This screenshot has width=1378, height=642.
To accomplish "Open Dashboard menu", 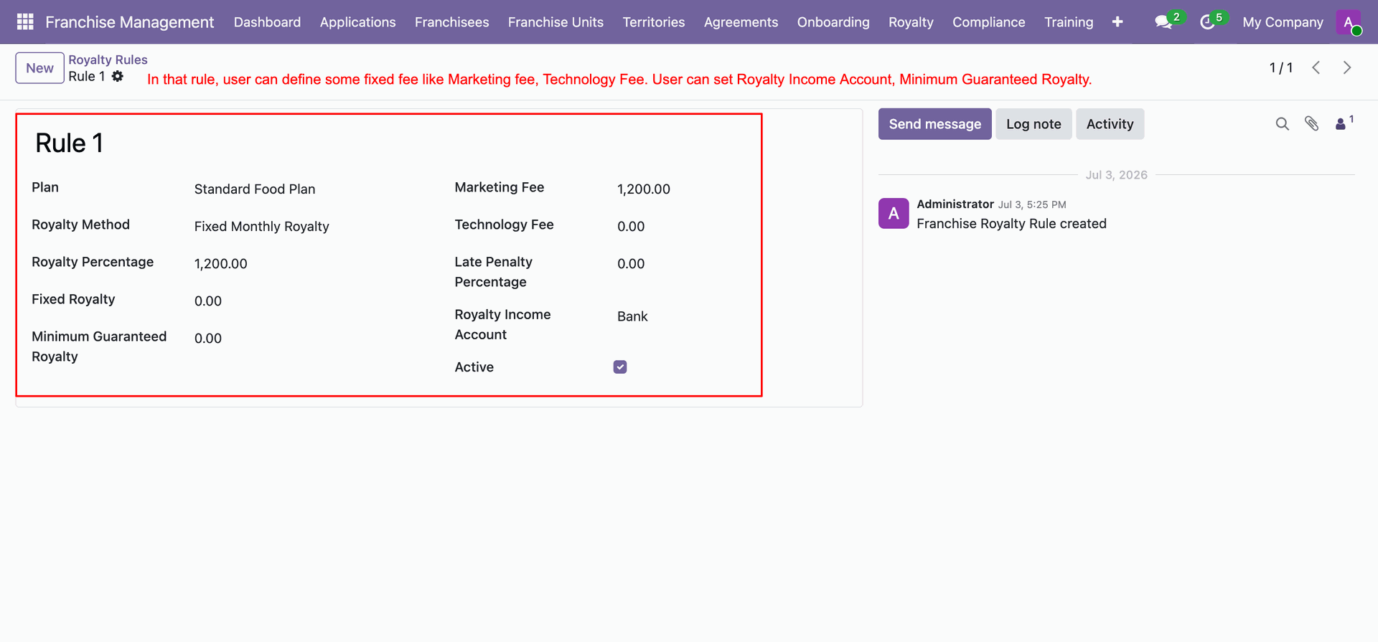I will tap(267, 22).
